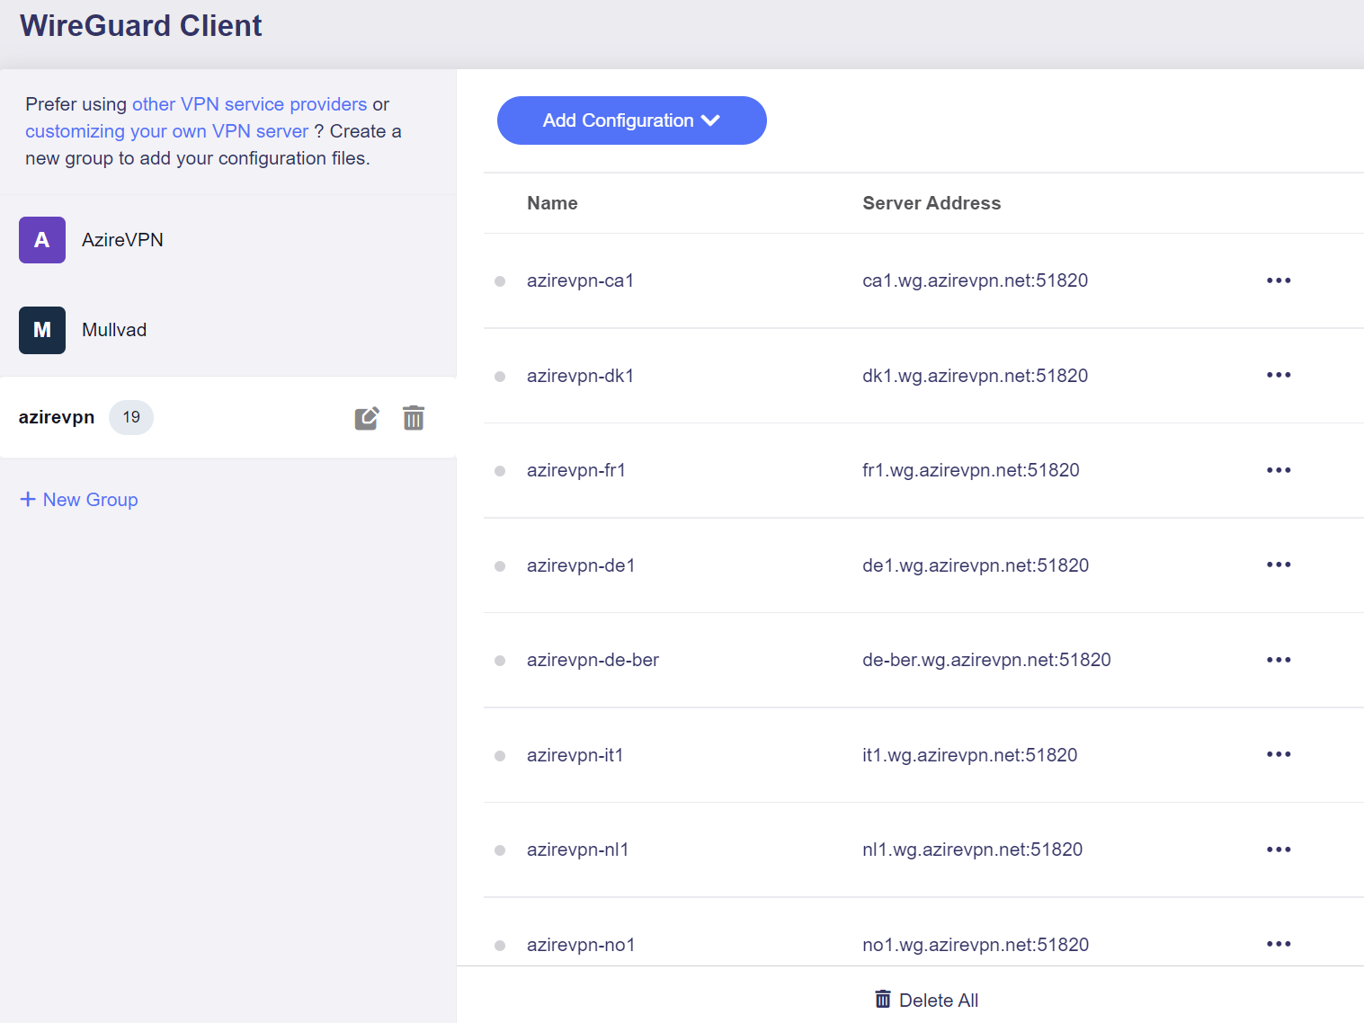
Task: Open options menu for azirevpn-it1
Action: click(x=1279, y=754)
